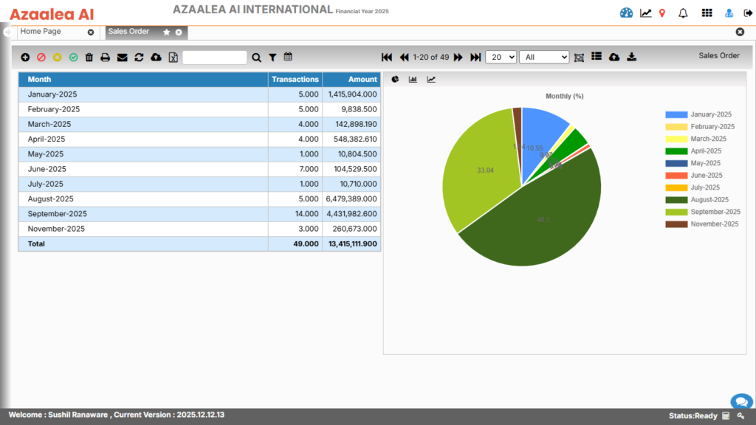The width and height of the screenshot is (756, 425).
Task: Toggle the red restrict icon in the toolbar
Action: (41, 57)
